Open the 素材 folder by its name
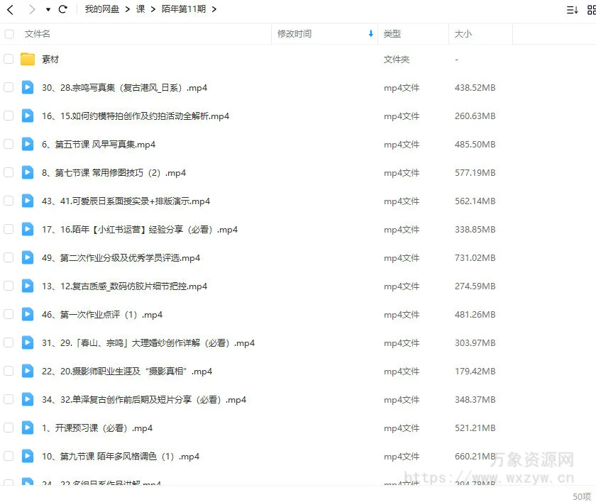 (50, 59)
